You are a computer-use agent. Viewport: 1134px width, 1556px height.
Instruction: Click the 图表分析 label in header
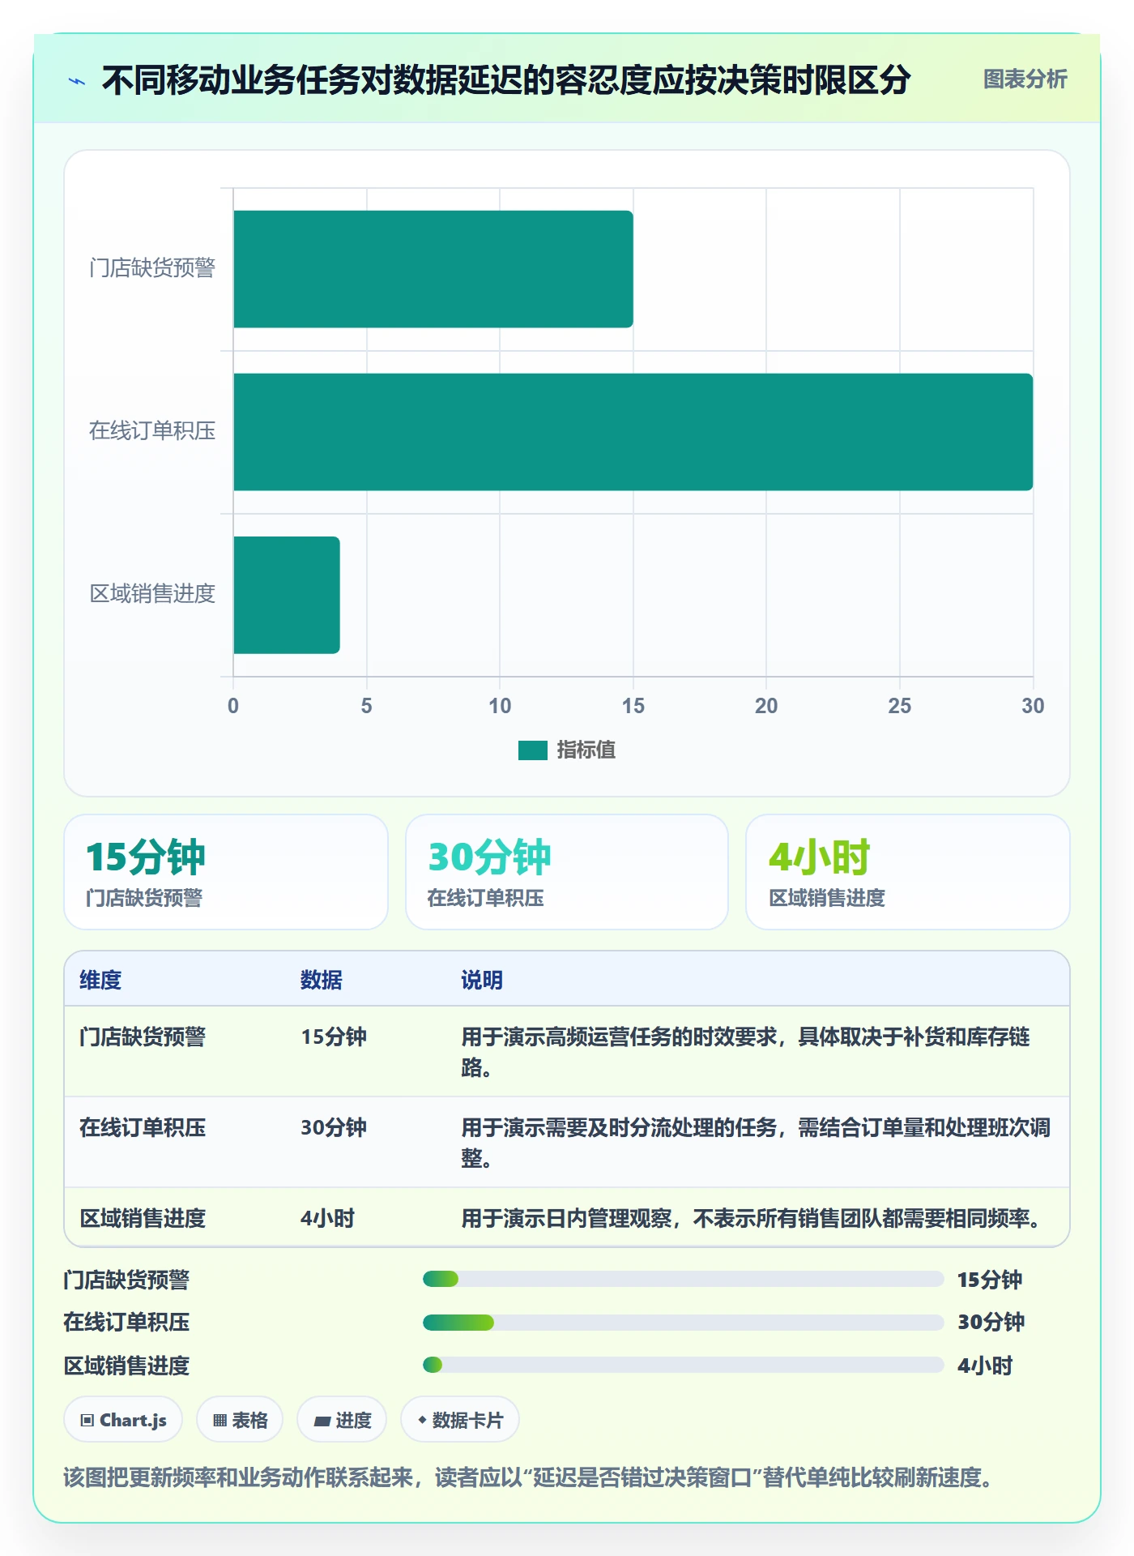(1025, 79)
